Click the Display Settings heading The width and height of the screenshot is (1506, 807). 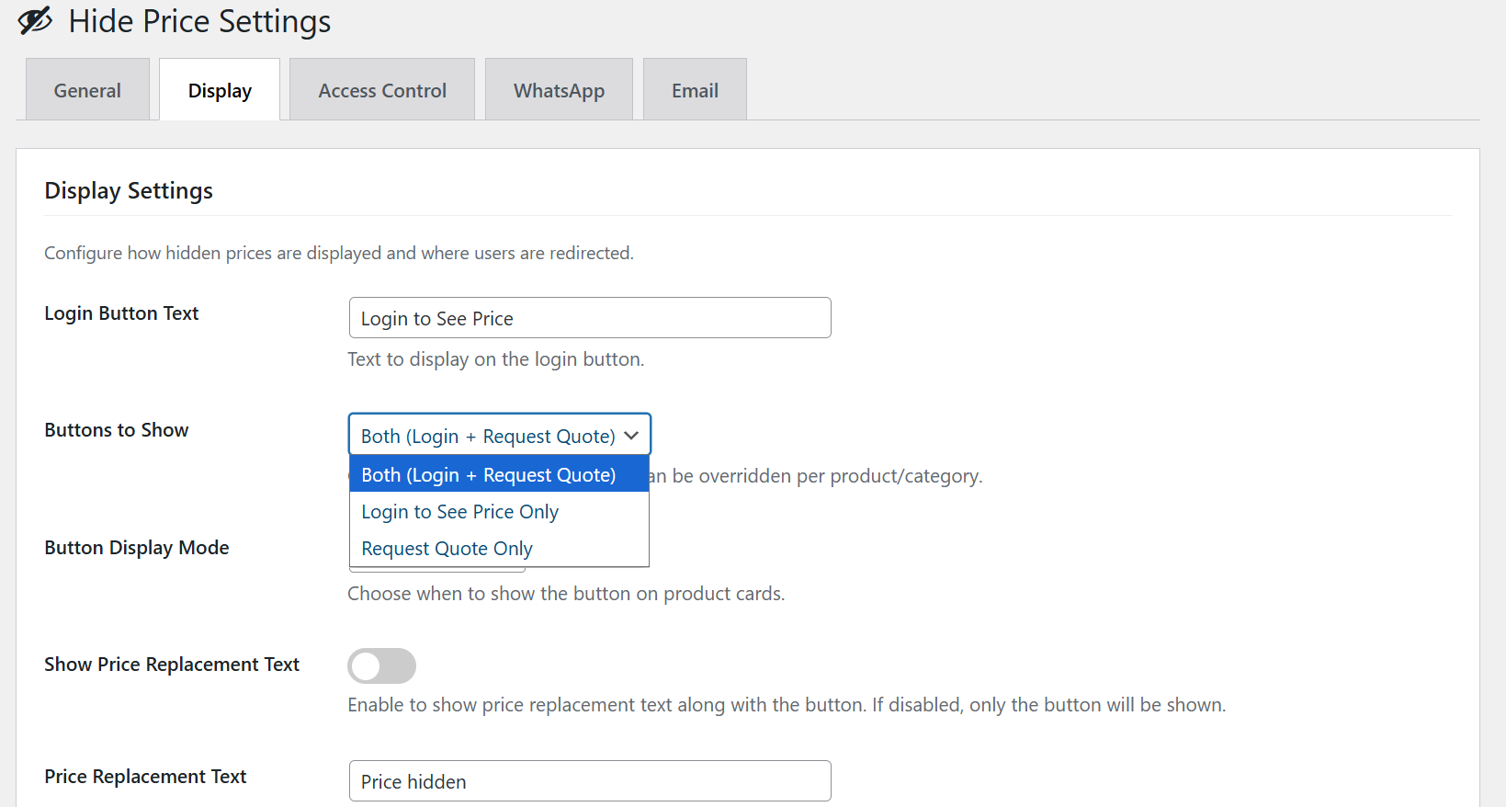[129, 190]
